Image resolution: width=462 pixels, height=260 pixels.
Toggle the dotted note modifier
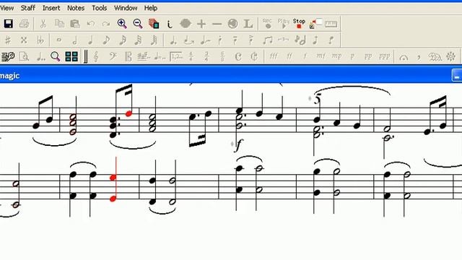pos(173,40)
